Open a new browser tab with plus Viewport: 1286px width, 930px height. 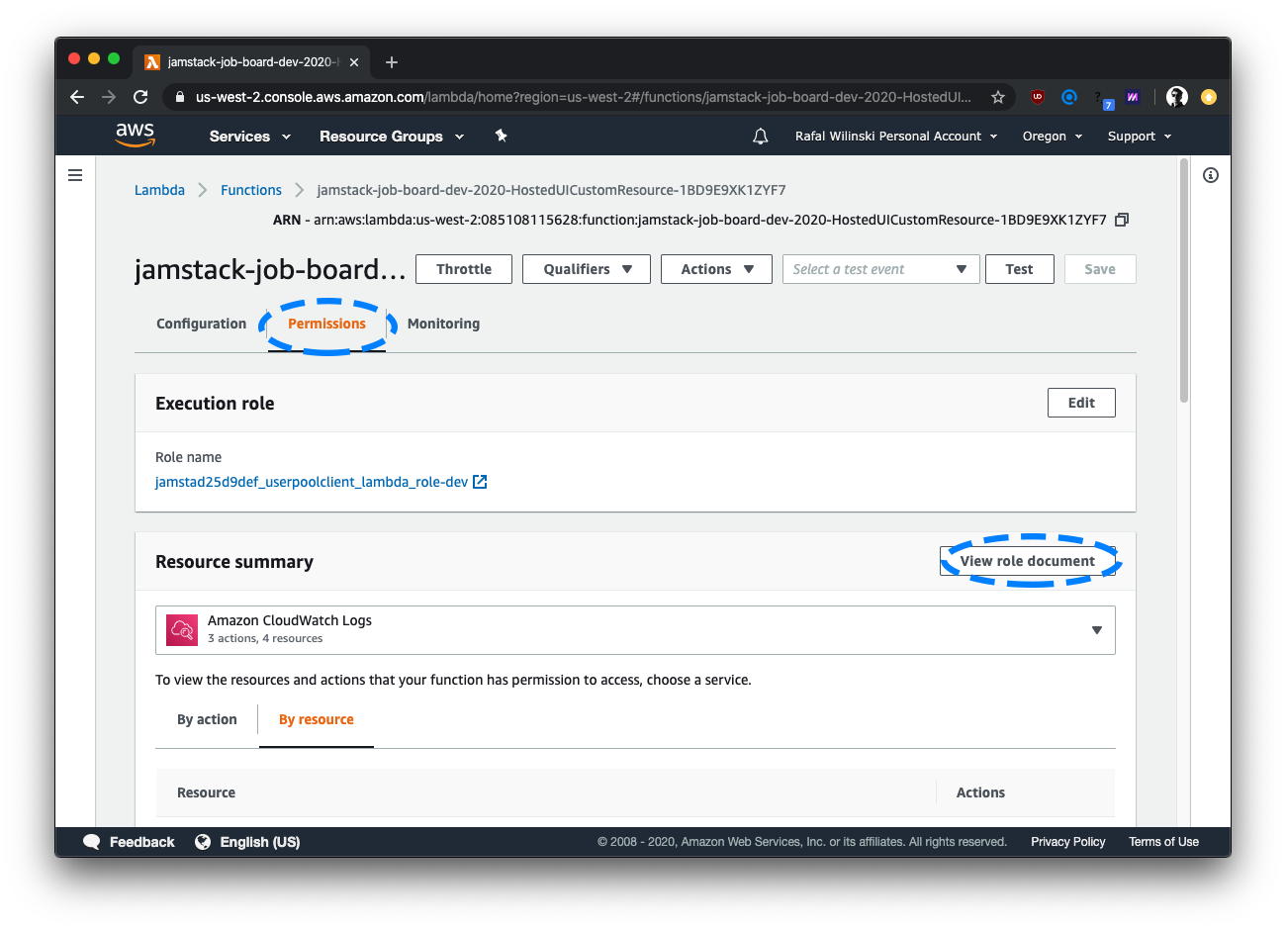[x=392, y=62]
